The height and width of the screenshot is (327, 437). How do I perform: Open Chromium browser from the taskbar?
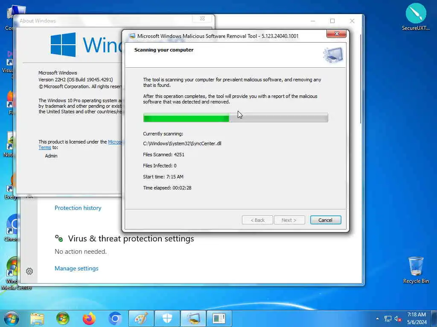pos(115,318)
